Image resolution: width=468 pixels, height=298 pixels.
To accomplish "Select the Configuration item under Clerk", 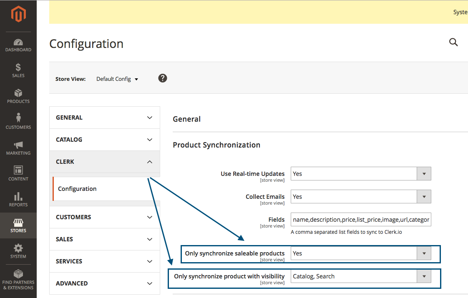I will [77, 189].
